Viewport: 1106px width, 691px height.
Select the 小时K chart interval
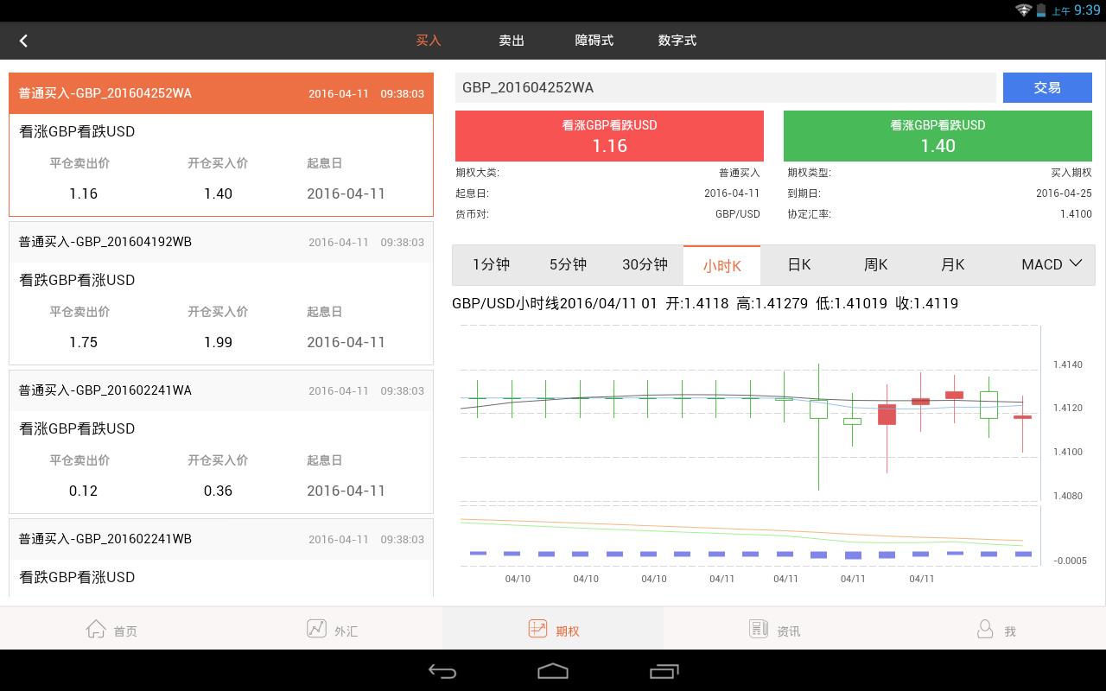click(x=721, y=265)
